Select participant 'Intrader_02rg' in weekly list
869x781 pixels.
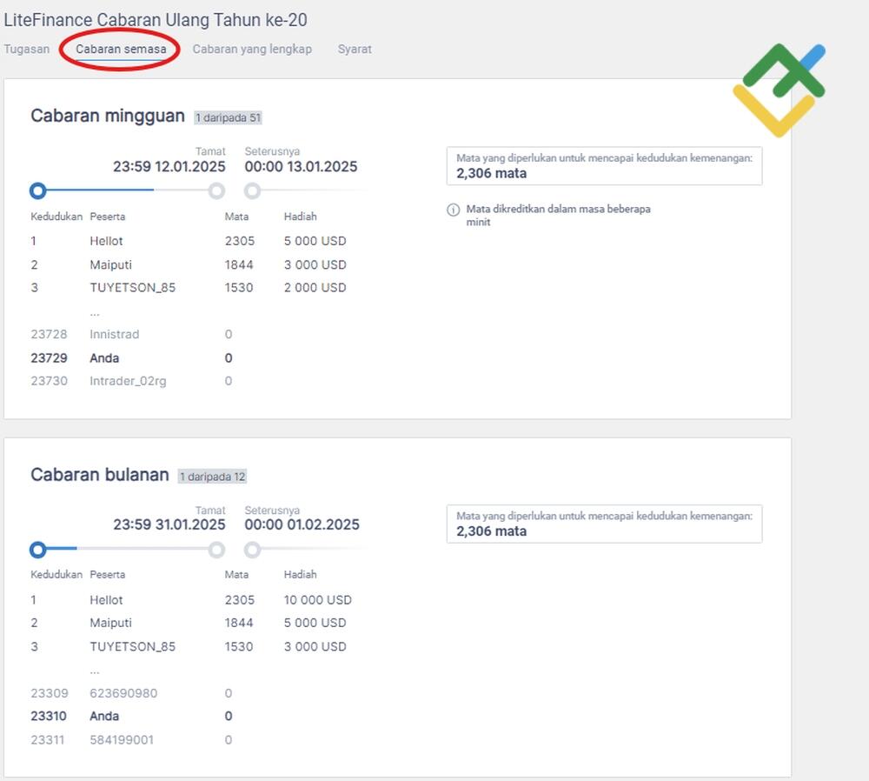tap(128, 381)
